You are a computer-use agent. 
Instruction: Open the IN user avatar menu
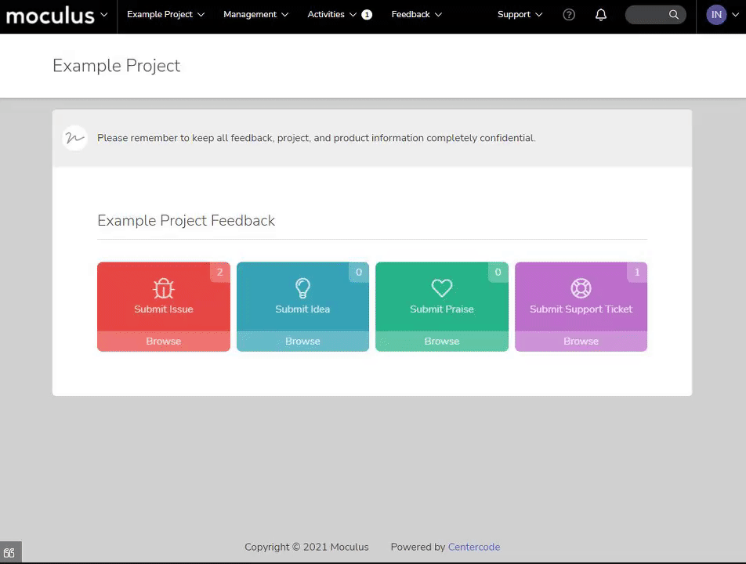click(x=716, y=15)
